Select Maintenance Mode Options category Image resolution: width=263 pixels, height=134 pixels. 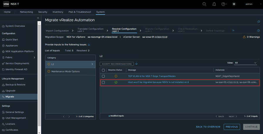tap(65, 72)
